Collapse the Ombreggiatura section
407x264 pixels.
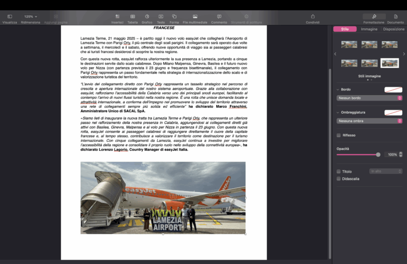[x=338, y=113]
